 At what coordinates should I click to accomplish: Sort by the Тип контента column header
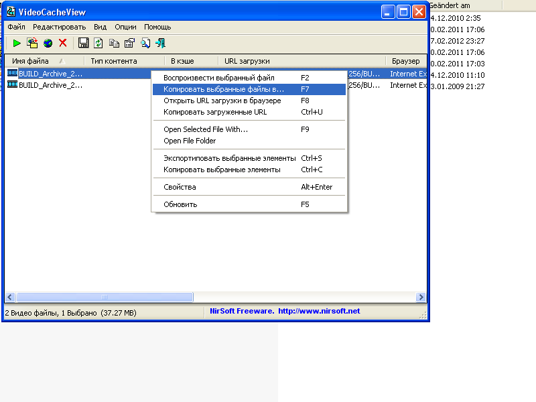tap(125, 61)
